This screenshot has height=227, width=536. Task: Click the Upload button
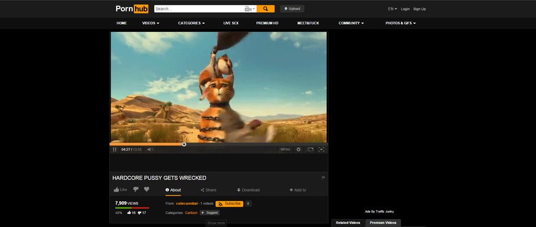(x=292, y=9)
